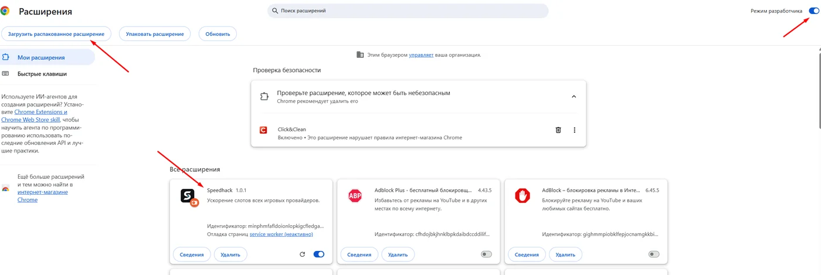
Task: Reload the Speedhack extension
Action: 303,254
